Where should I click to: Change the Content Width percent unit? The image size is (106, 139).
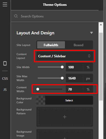[88, 89]
